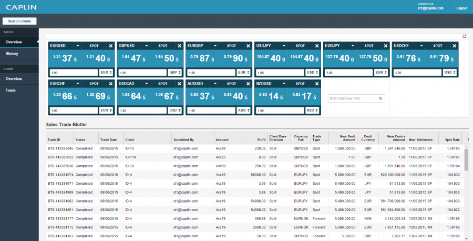Open the EURJPY pair dropdown
This screenshot has width=473, height=241.
tap(353, 46)
